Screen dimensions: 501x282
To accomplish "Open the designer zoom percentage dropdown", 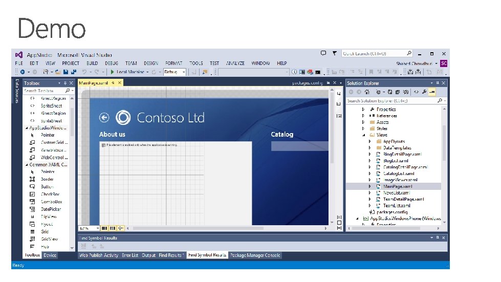I will coord(89,228).
